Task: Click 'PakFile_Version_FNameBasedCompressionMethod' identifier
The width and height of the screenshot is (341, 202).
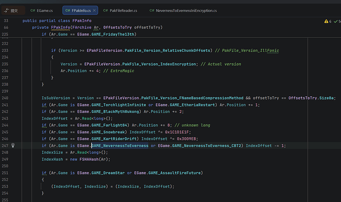Action: pos(192,98)
